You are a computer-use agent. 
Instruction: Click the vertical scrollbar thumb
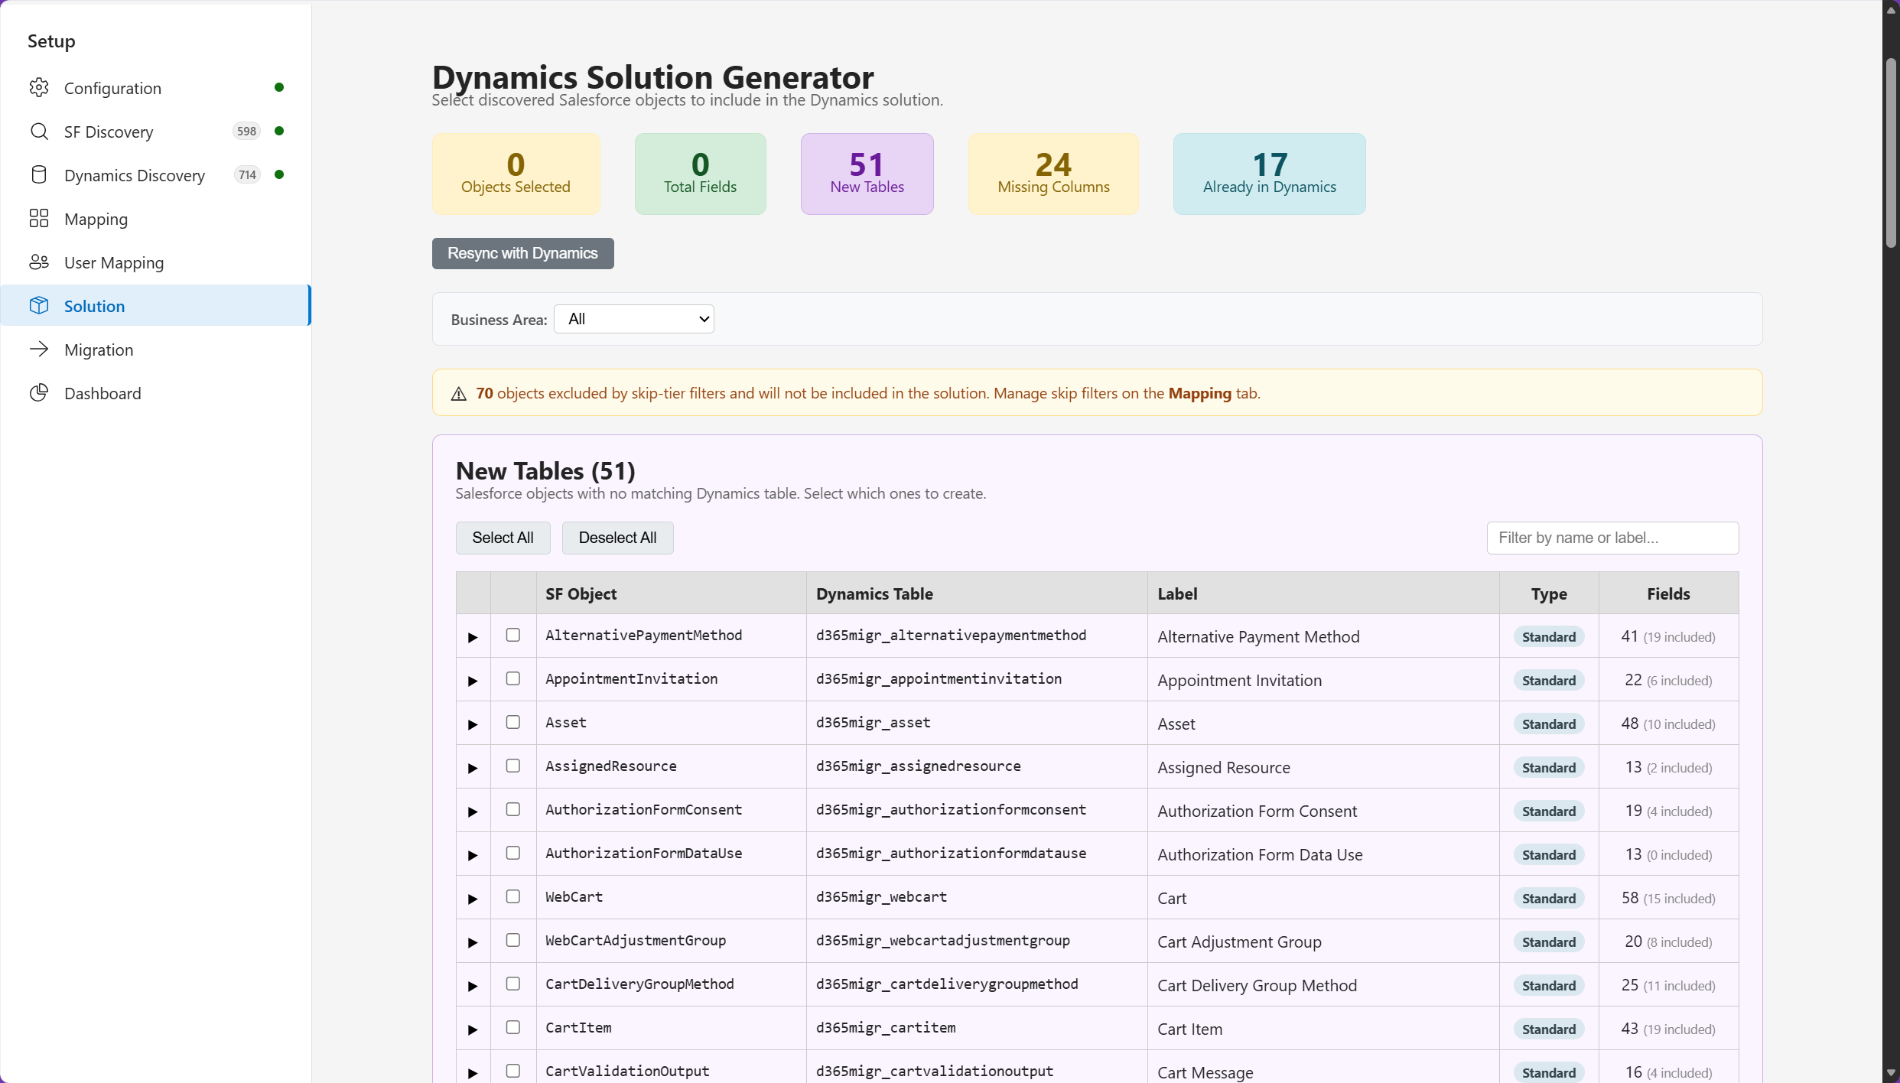(1891, 153)
